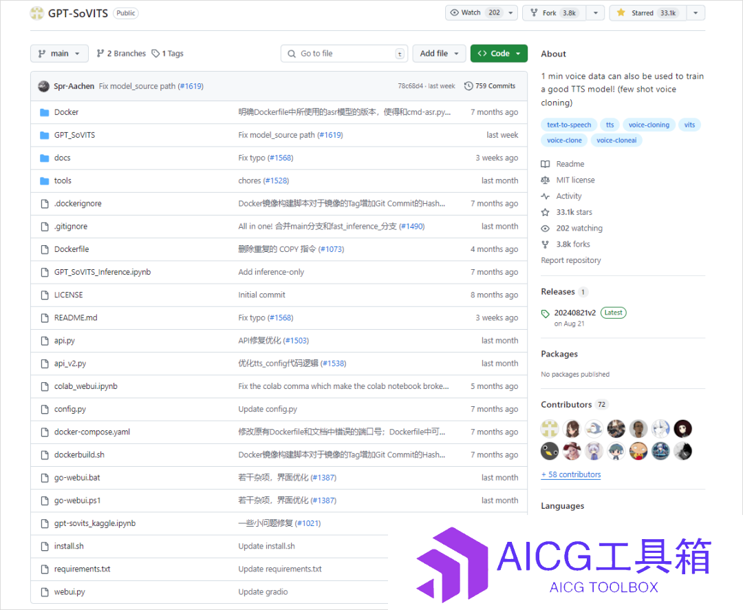Open gpt-sovits_kaggle.ipynb file
Screen dimensions: 743x610
[x=95, y=524]
